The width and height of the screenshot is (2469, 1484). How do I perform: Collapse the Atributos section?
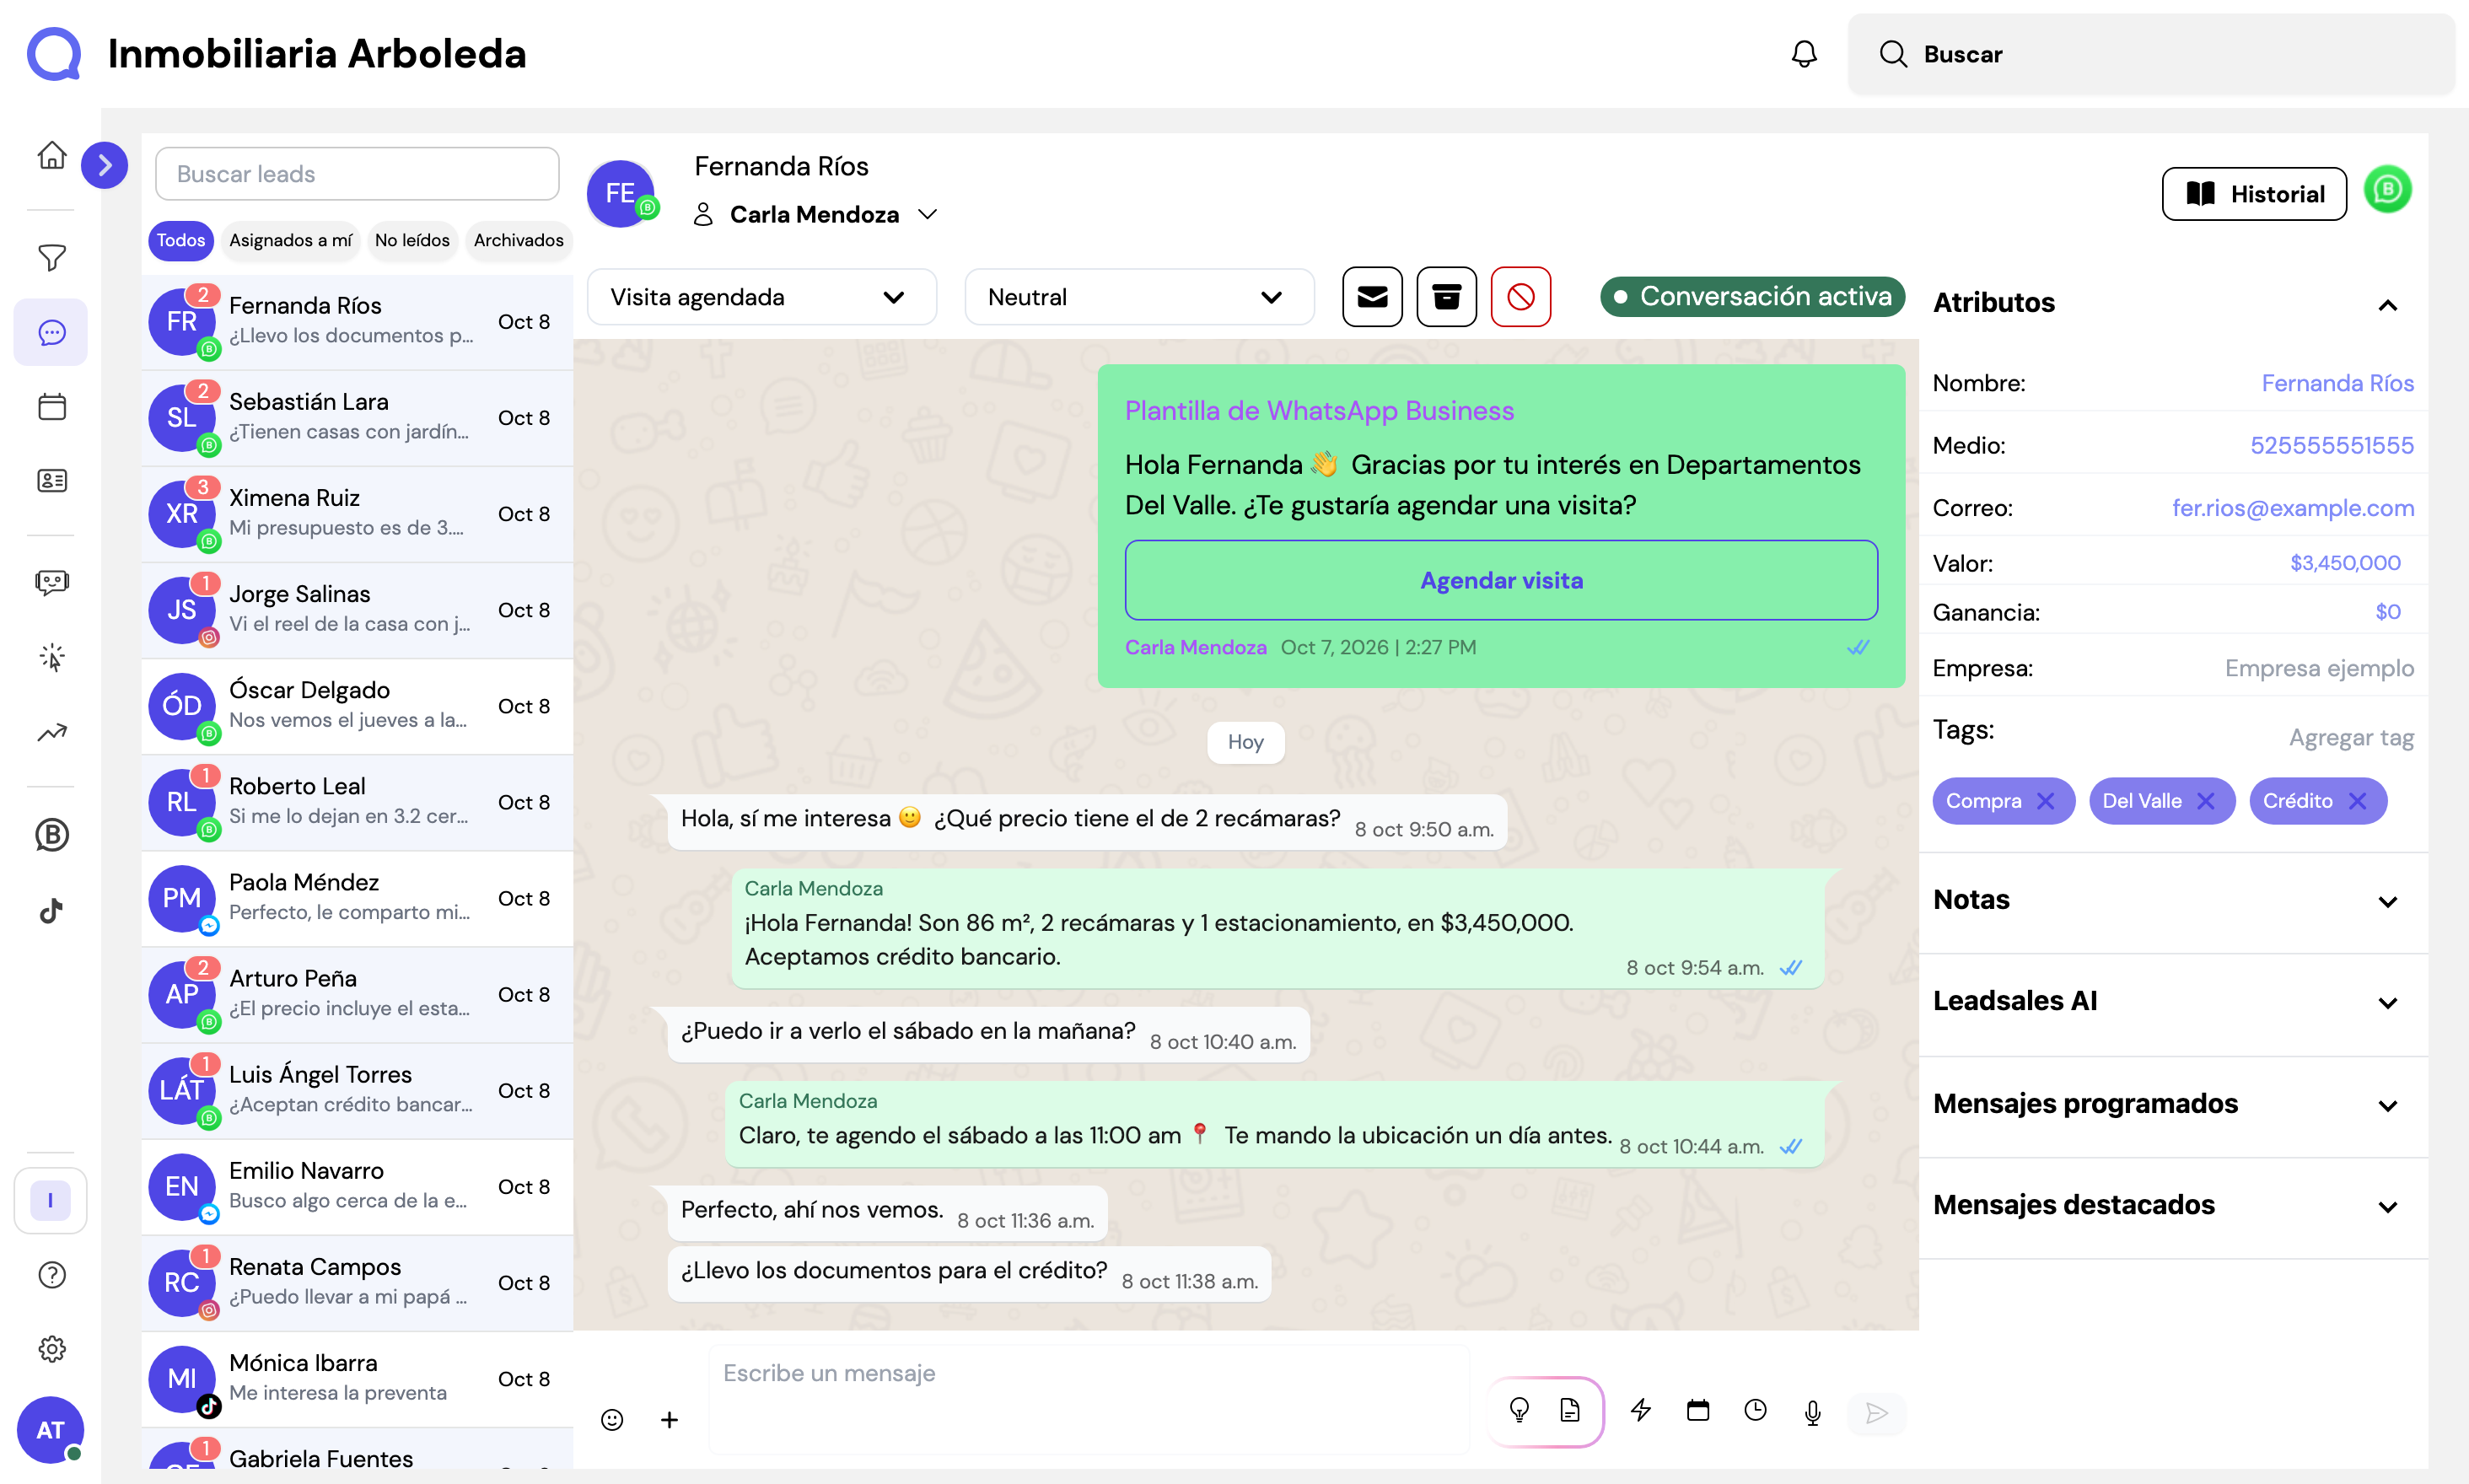click(2387, 304)
